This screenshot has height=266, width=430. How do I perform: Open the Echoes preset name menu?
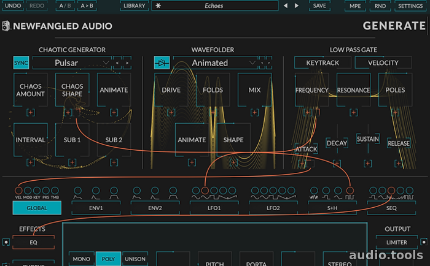(x=215, y=6)
